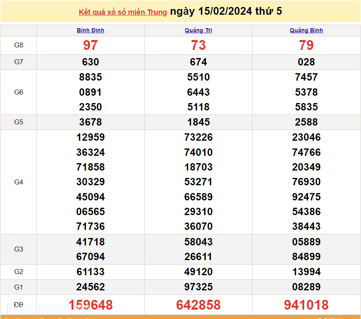Click the G1 number 24562
The image size is (361, 319).
pyautogui.click(x=90, y=287)
